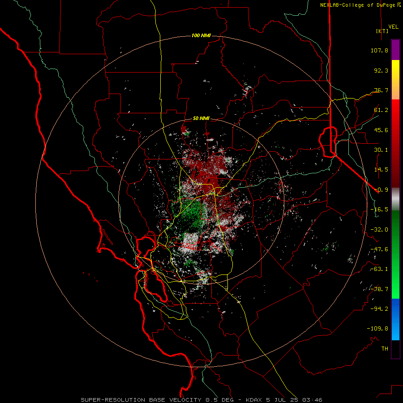
Task: Select the blue segment of the velocity scale
Action: pos(395,319)
